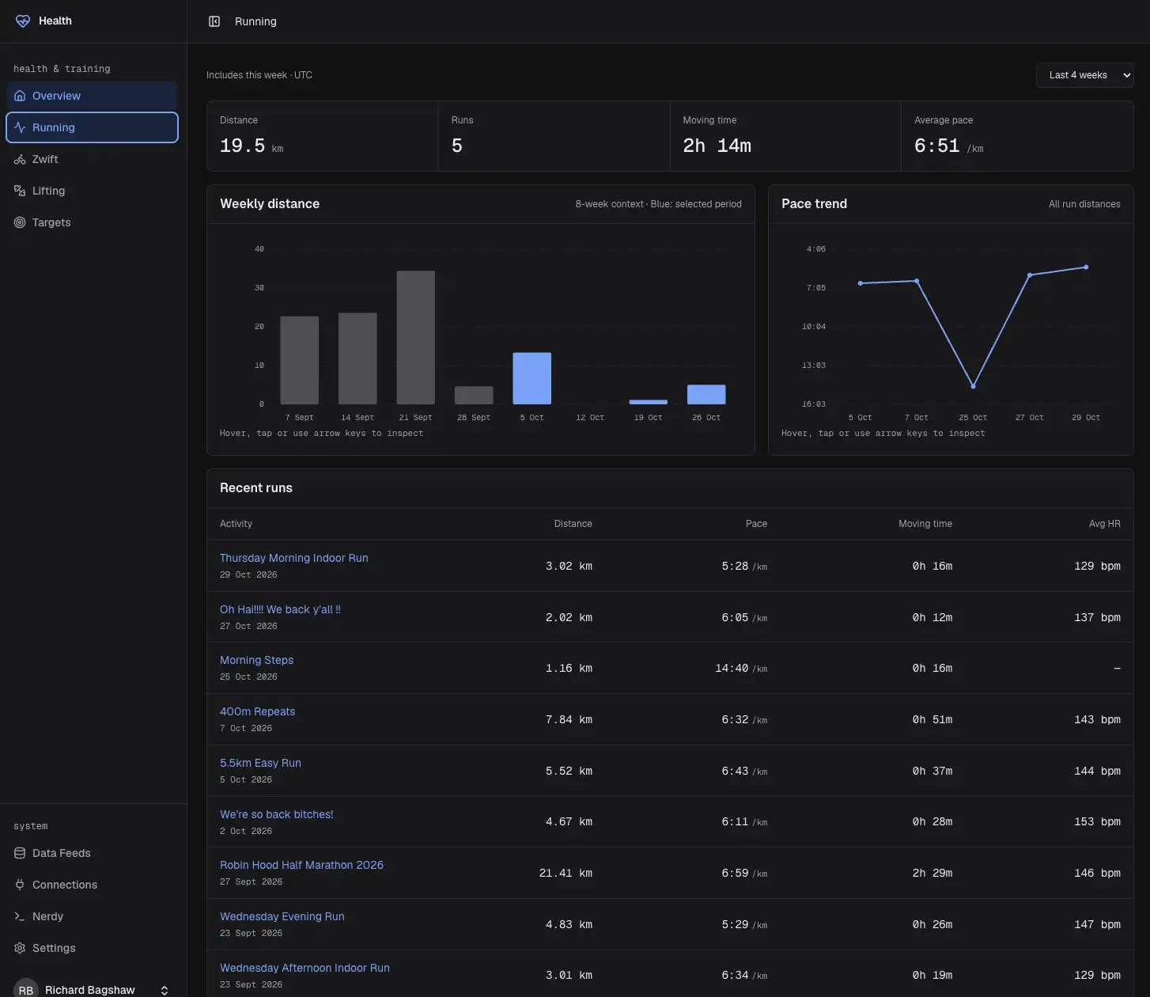Click the RB user avatar
Screen dimensions: 1150x997
coord(26,989)
